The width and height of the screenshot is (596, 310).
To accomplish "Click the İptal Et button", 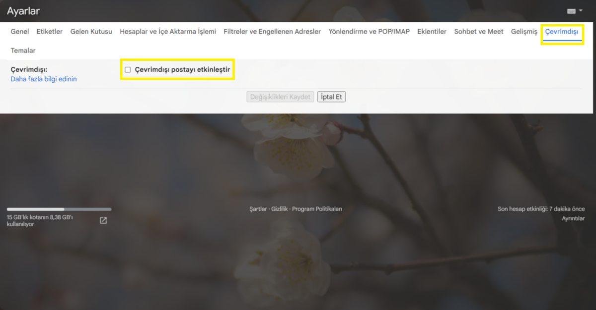I will (x=331, y=97).
